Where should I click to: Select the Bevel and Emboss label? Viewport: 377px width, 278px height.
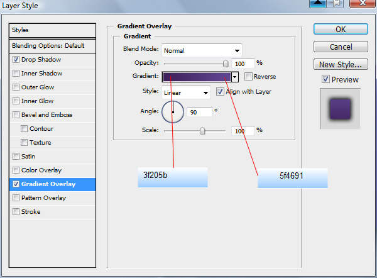tap(47, 115)
